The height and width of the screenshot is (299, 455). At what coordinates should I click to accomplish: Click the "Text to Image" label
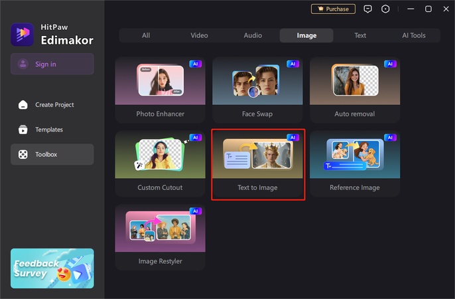(x=257, y=187)
